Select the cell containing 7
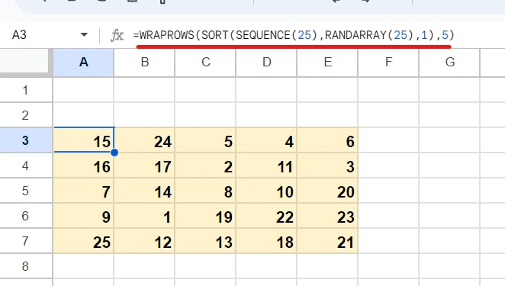Image resolution: width=505 pixels, height=286 pixels. (x=84, y=191)
